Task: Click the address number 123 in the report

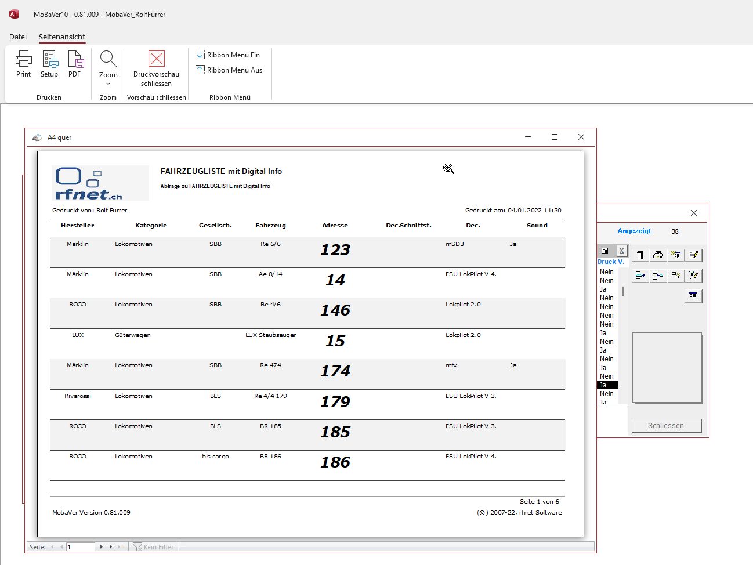Action: 335,250
